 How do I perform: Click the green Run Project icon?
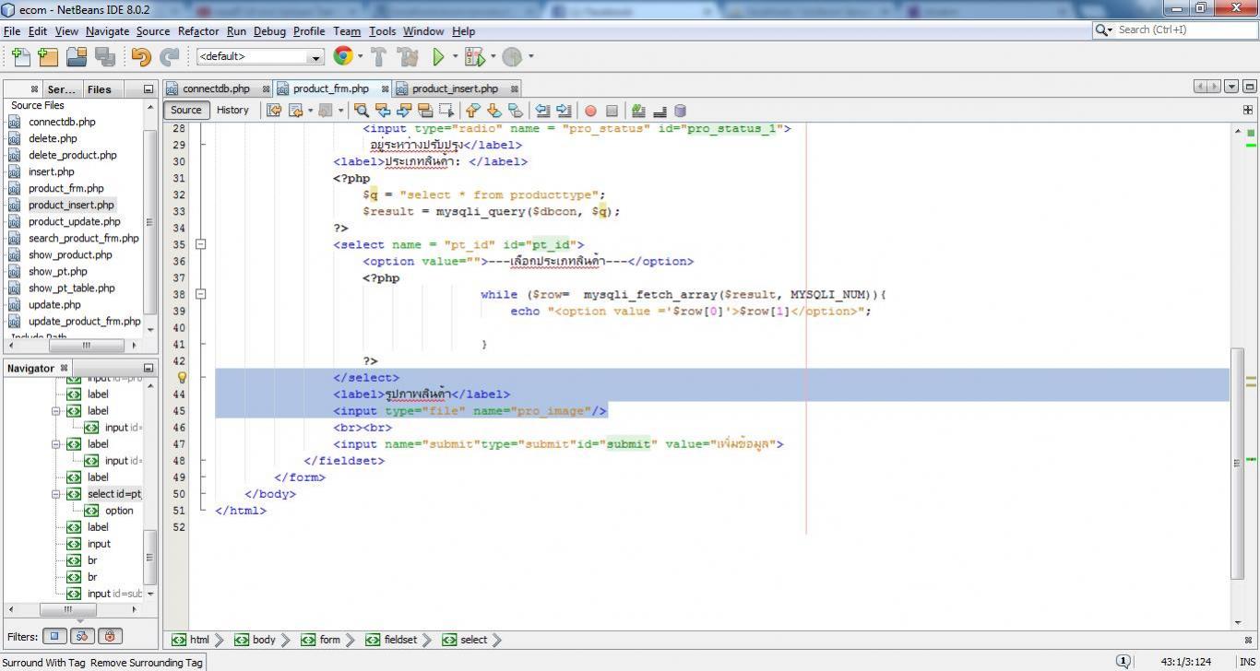pyautogui.click(x=439, y=57)
